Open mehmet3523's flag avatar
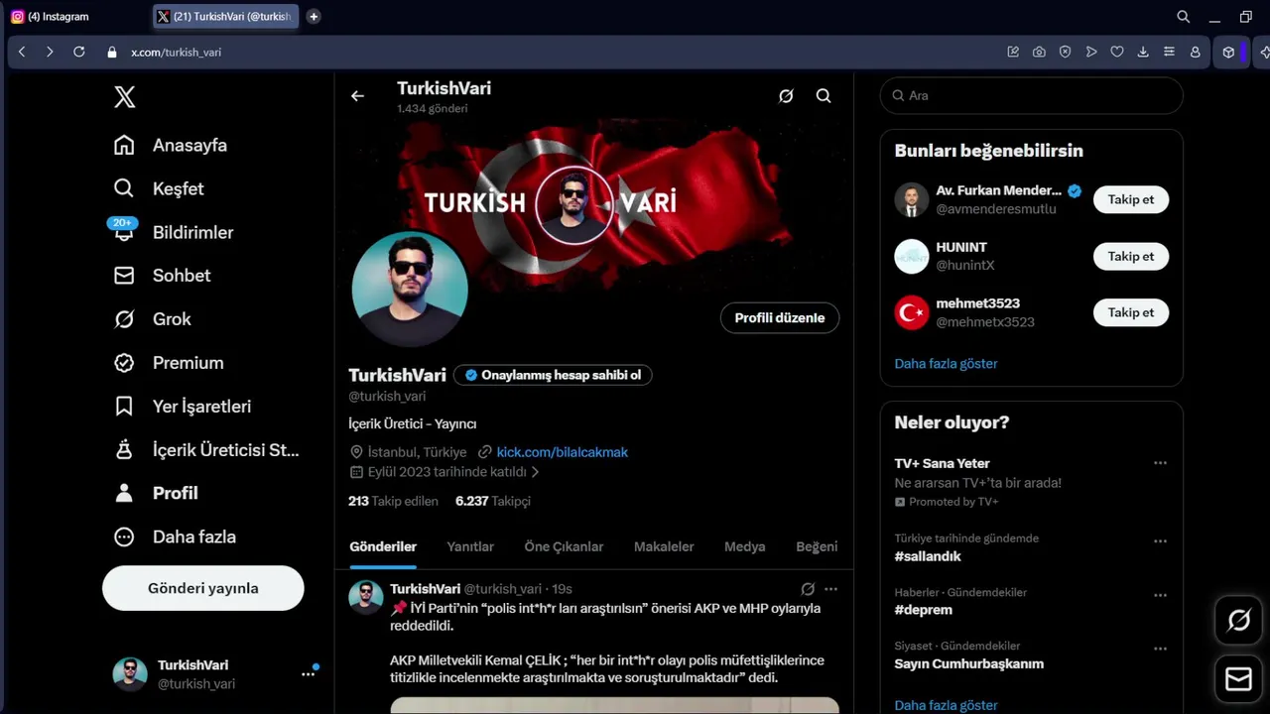Screen dimensions: 1270x714 tap(912, 312)
